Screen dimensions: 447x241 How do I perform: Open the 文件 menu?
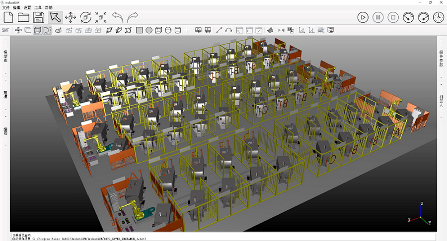point(6,8)
